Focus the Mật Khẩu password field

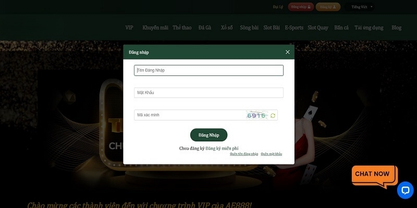[209, 93]
